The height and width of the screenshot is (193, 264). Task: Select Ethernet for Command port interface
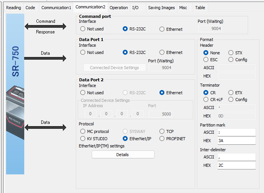pyautogui.click(x=171, y=29)
